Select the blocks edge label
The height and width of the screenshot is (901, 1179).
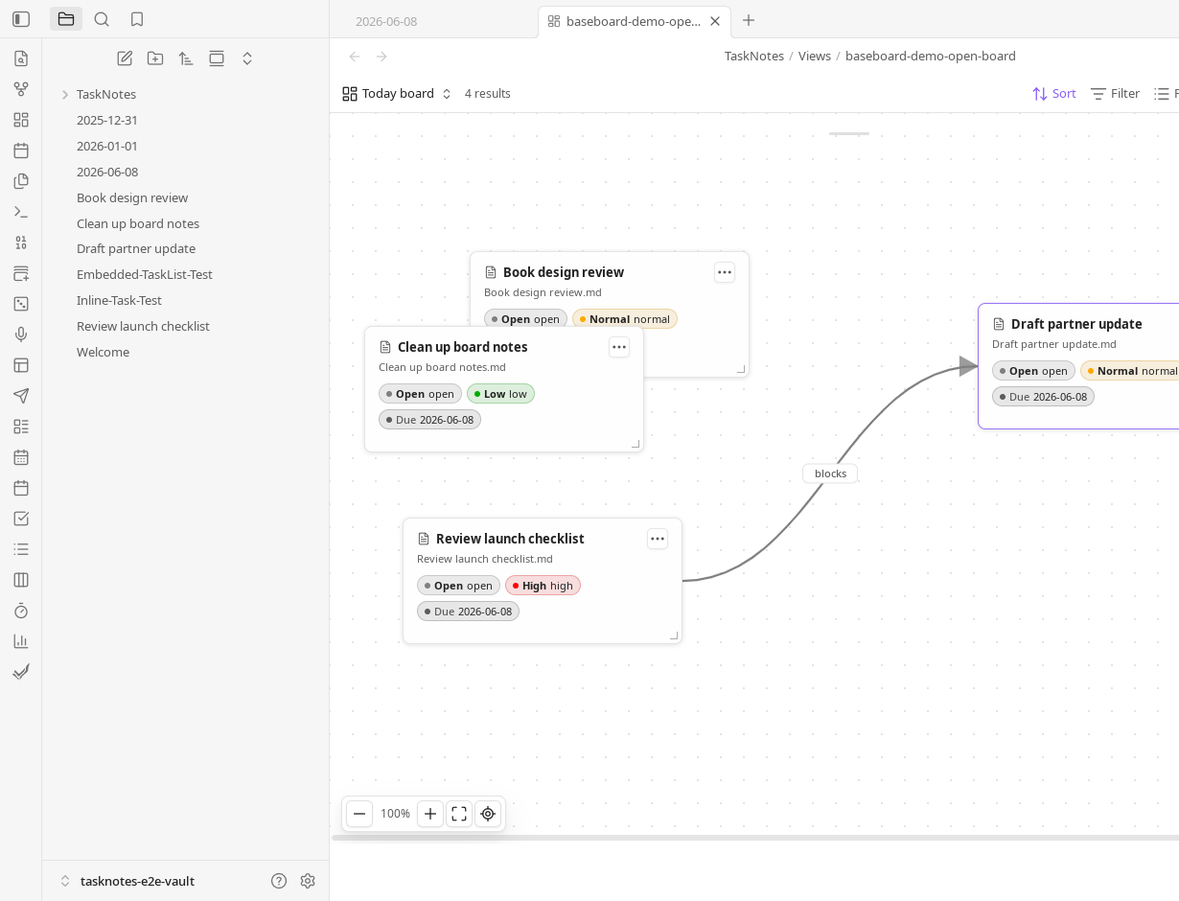(x=830, y=474)
